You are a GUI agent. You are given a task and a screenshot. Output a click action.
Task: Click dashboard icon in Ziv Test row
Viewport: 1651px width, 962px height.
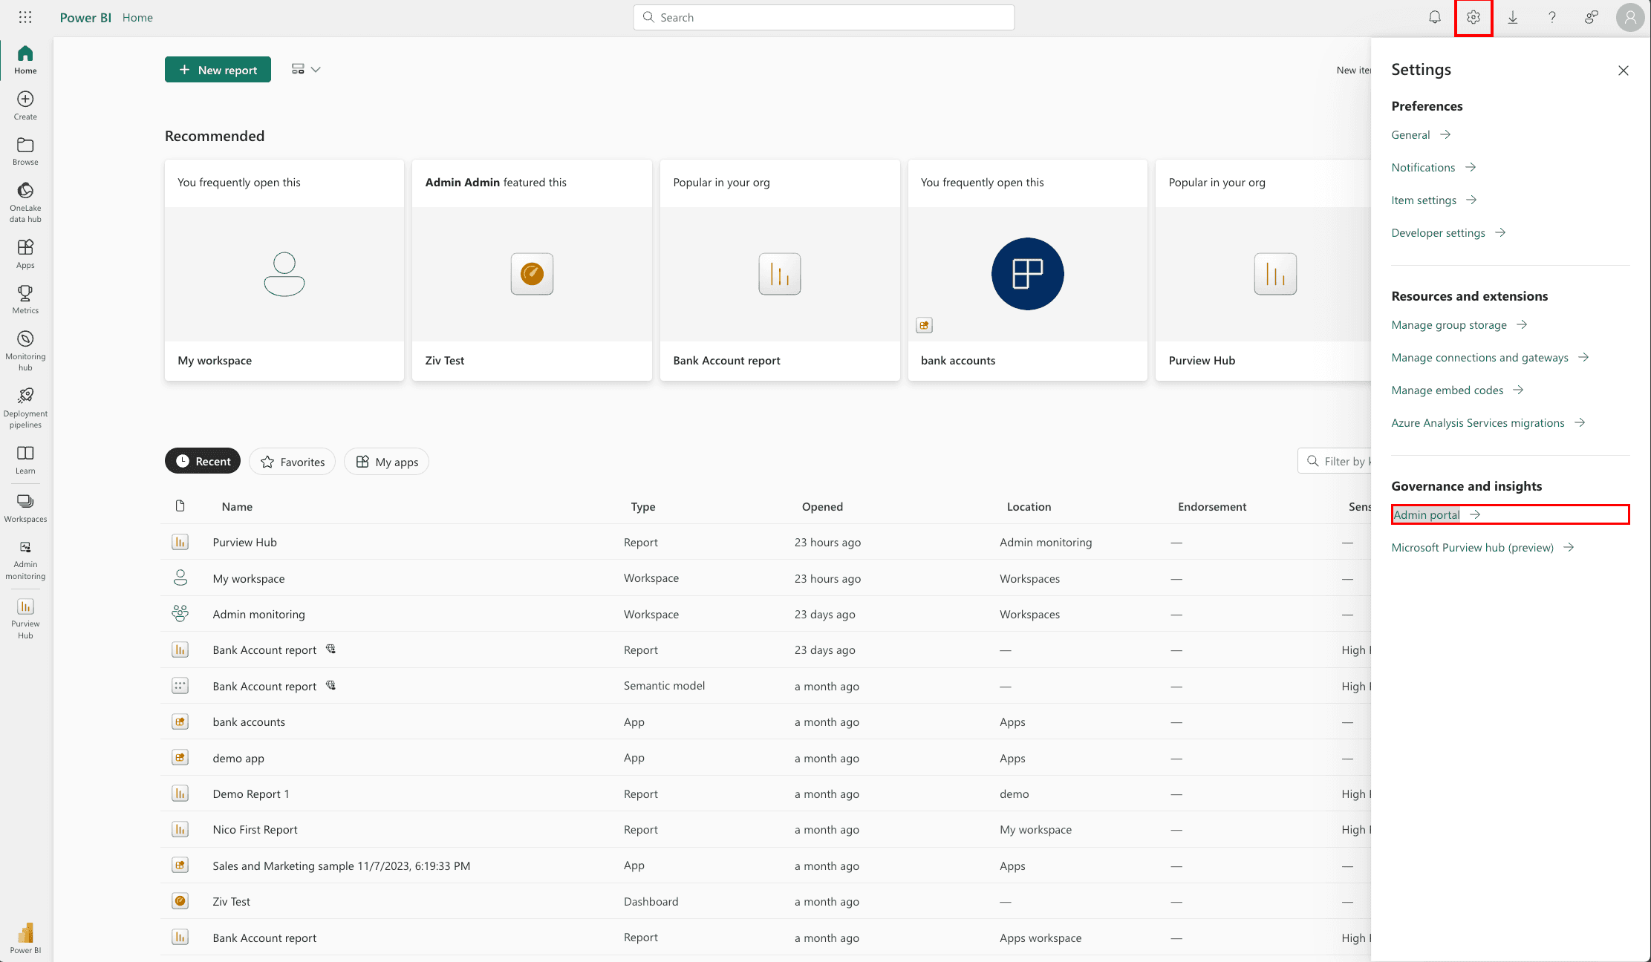(x=180, y=901)
